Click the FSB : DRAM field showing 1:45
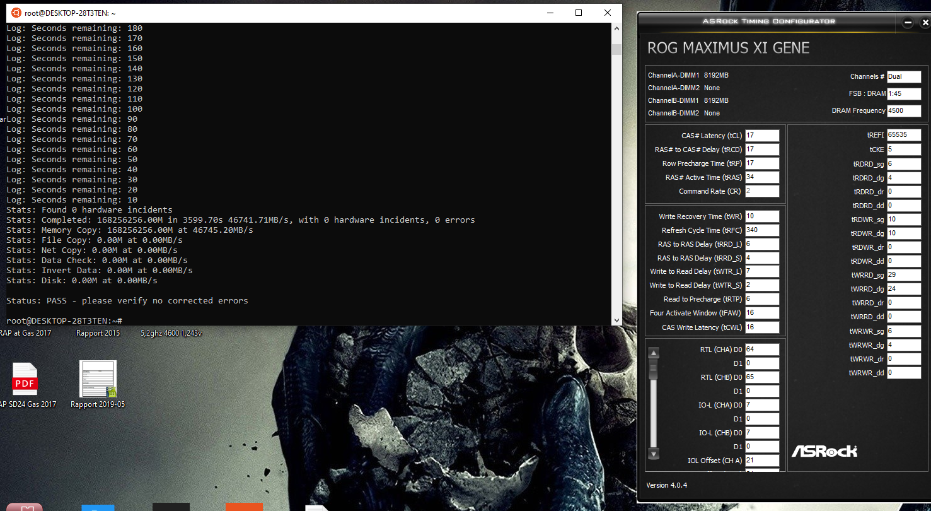 pos(904,93)
